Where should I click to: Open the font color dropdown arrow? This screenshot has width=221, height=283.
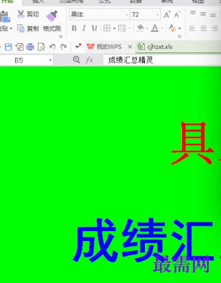[163, 29]
